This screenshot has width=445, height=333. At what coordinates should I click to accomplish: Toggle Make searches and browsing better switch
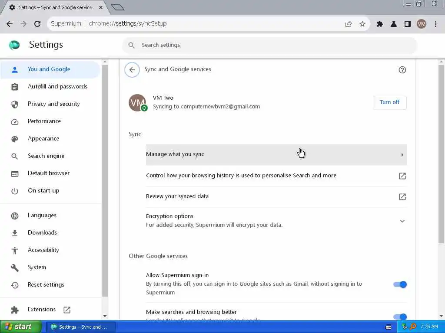pyautogui.click(x=400, y=317)
